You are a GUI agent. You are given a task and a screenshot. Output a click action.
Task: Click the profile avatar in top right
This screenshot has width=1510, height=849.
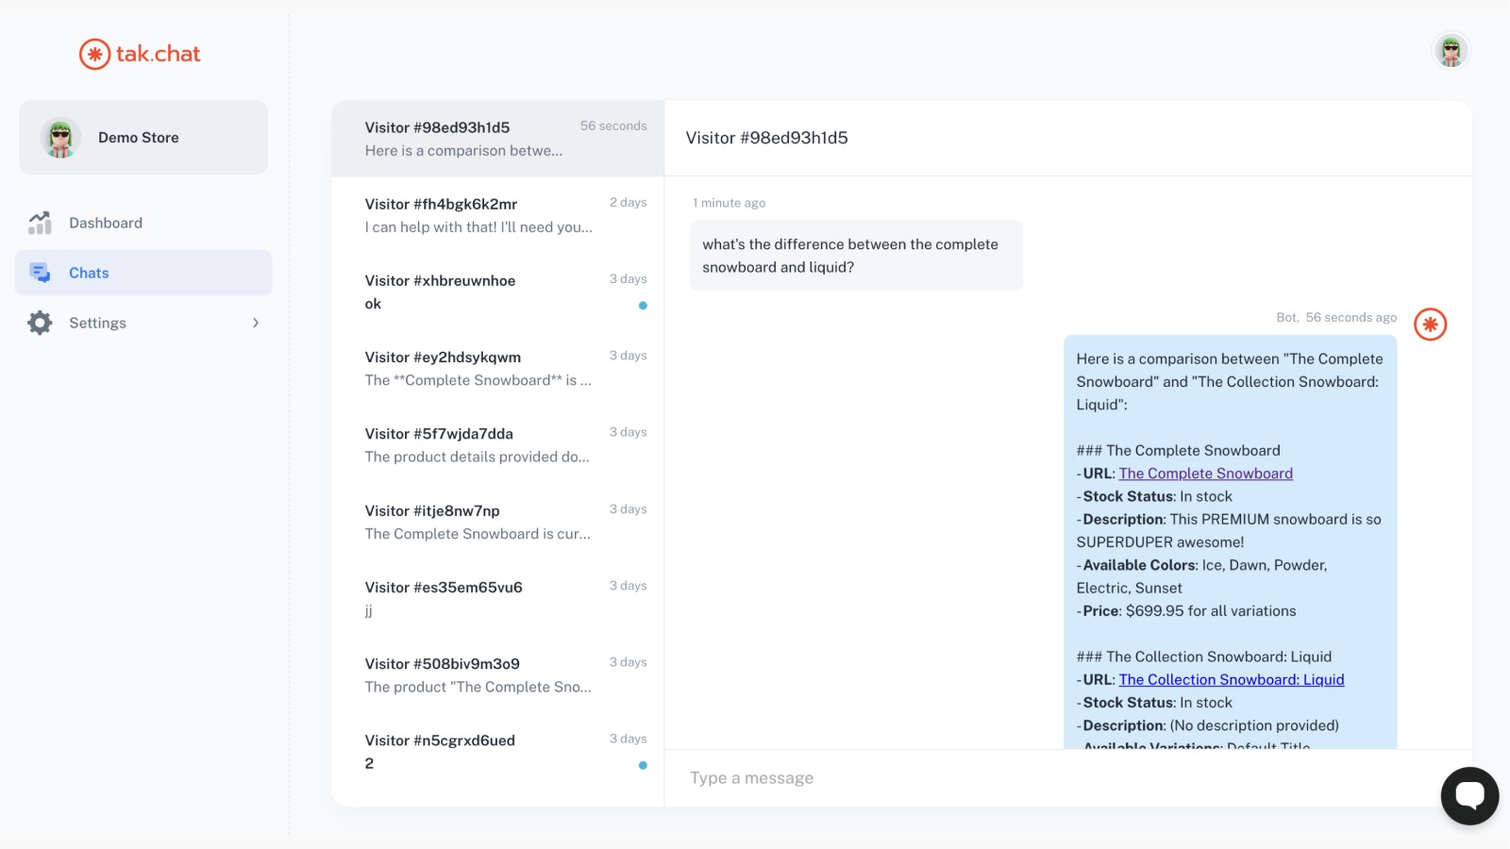point(1451,51)
